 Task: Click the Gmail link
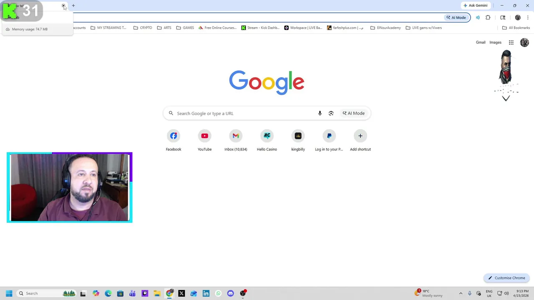481,42
